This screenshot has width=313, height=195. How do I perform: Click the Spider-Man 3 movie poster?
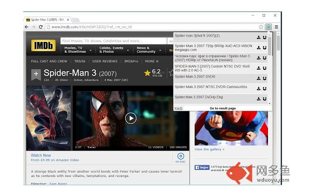coord(48,118)
